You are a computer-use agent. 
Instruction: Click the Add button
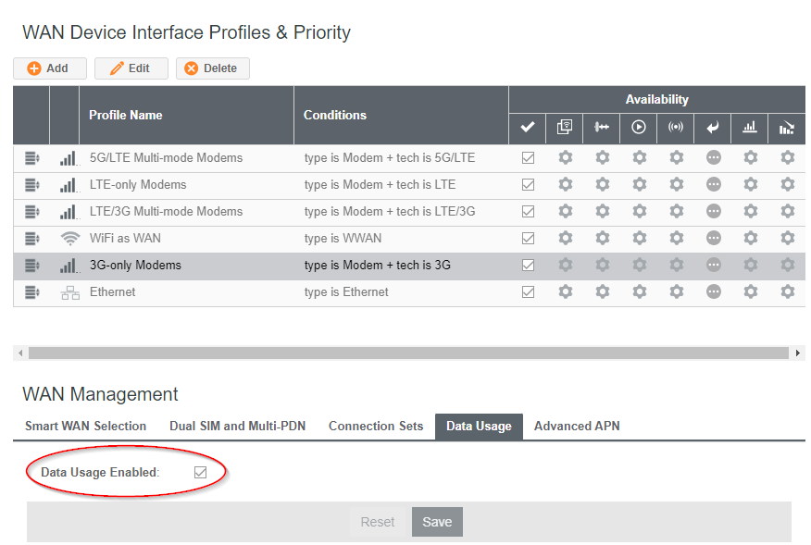pos(50,68)
